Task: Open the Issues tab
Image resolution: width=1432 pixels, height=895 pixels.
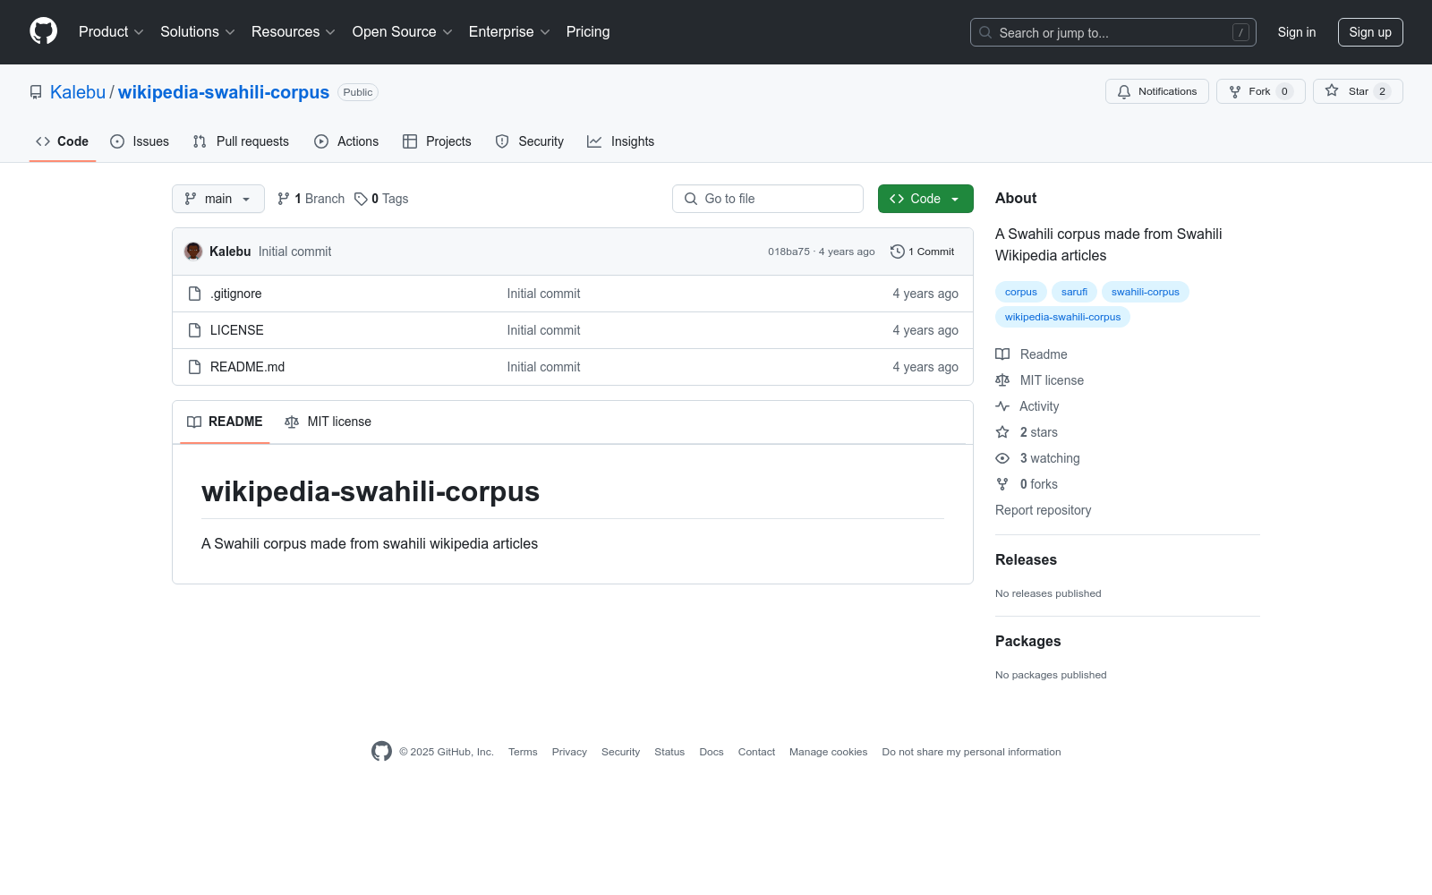Action: 140,141
